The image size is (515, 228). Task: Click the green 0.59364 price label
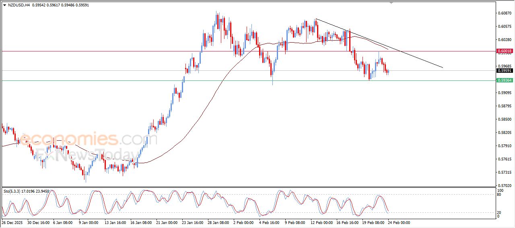(x=505, y=80)
